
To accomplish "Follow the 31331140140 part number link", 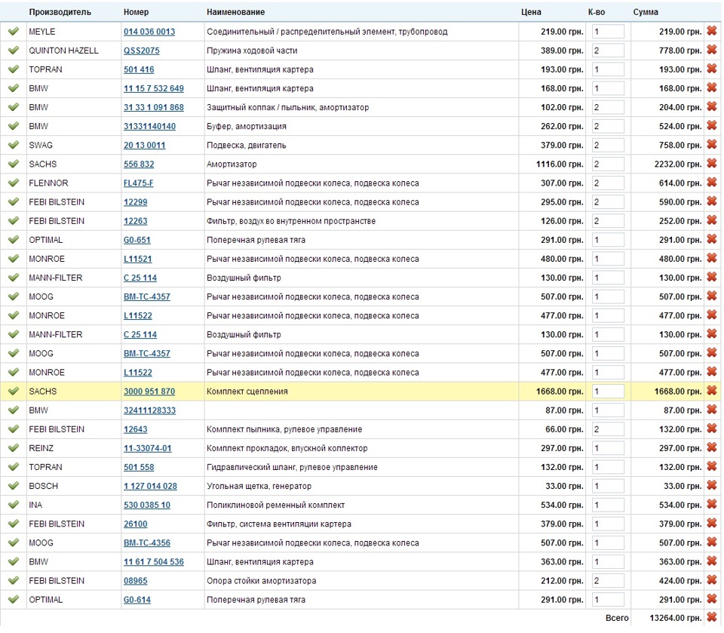I will (x=149, y=127).
